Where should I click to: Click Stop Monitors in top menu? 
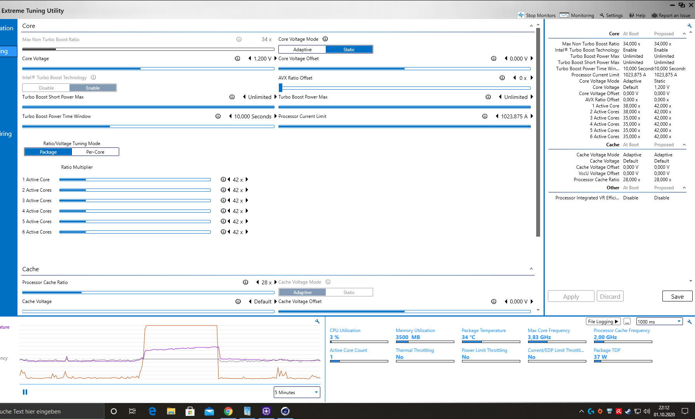coord(537,16)
